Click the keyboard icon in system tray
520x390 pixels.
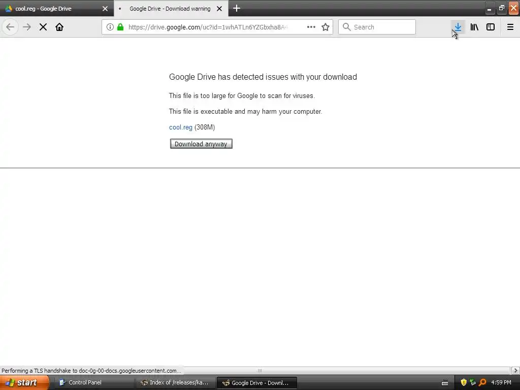[x=445, y=383]
